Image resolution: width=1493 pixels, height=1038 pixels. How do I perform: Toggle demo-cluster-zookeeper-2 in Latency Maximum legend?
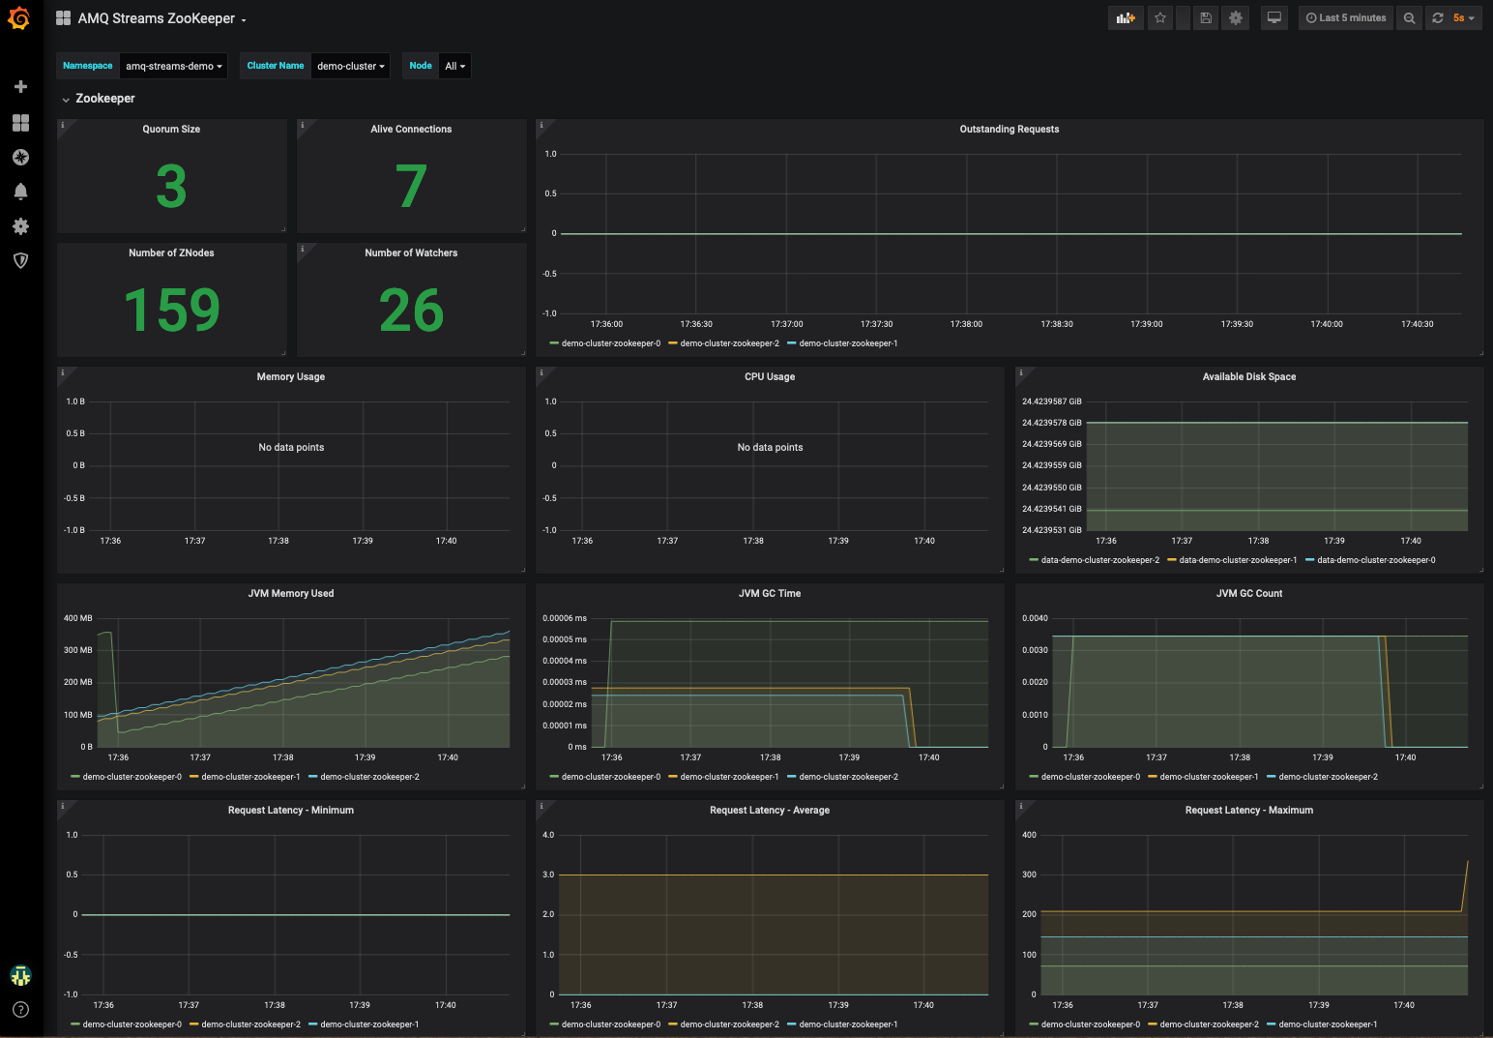(1210, 1024)
